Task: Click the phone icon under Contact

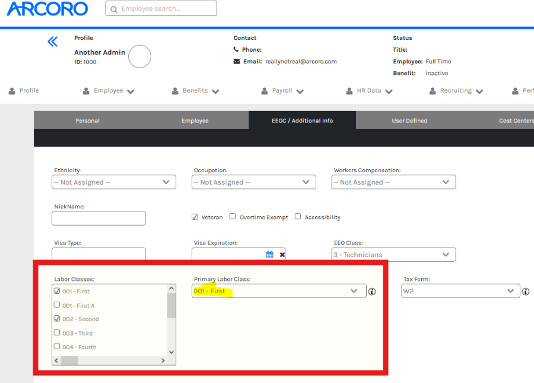Action: 236,49
